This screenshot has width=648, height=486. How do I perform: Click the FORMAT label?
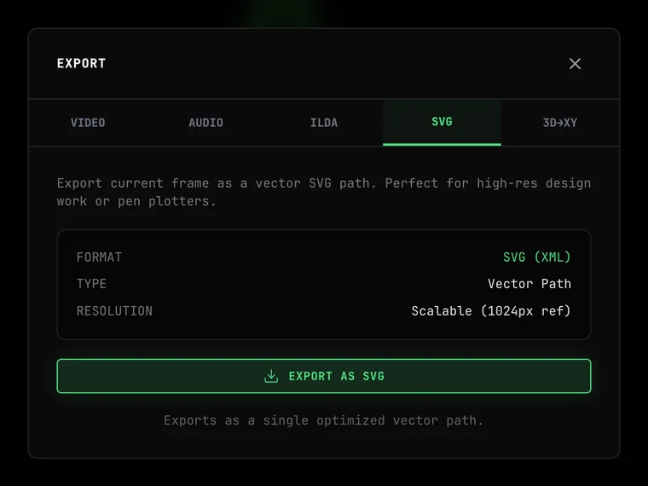(99, 257)
